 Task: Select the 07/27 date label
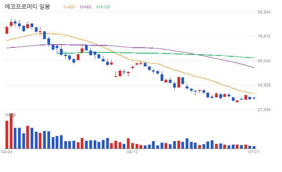(x=254, y=152)
